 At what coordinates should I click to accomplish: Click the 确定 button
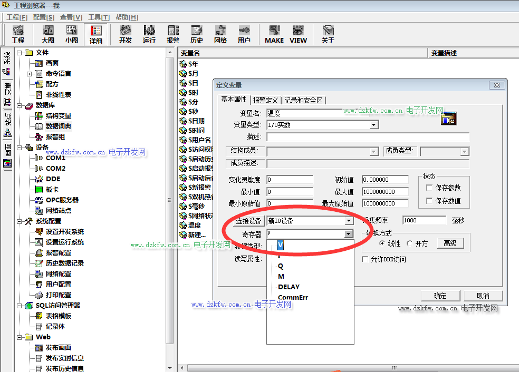click(440, 296)
